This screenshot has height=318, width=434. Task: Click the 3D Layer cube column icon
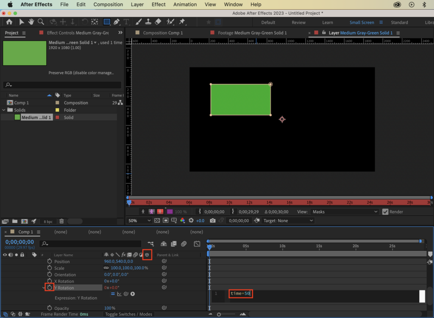pos(147,255)
